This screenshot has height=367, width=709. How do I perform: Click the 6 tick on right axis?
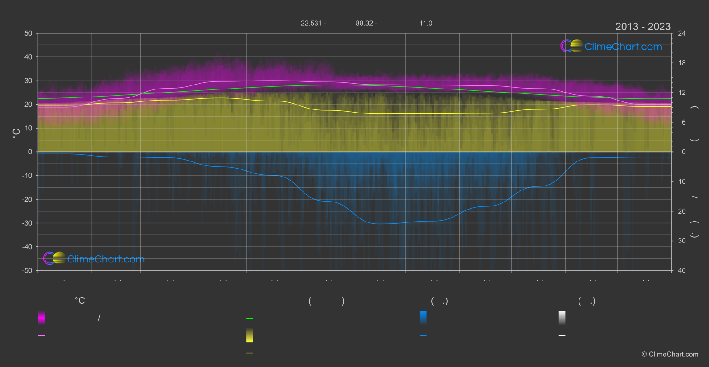(684, 122)
